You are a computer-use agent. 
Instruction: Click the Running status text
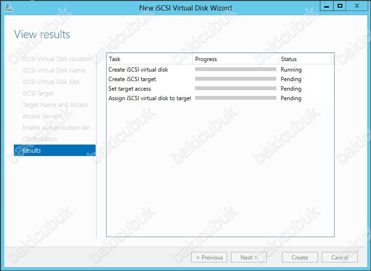point(291,70)
